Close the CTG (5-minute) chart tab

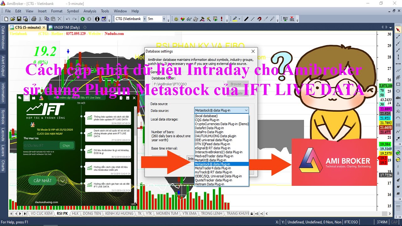(44, 27)
